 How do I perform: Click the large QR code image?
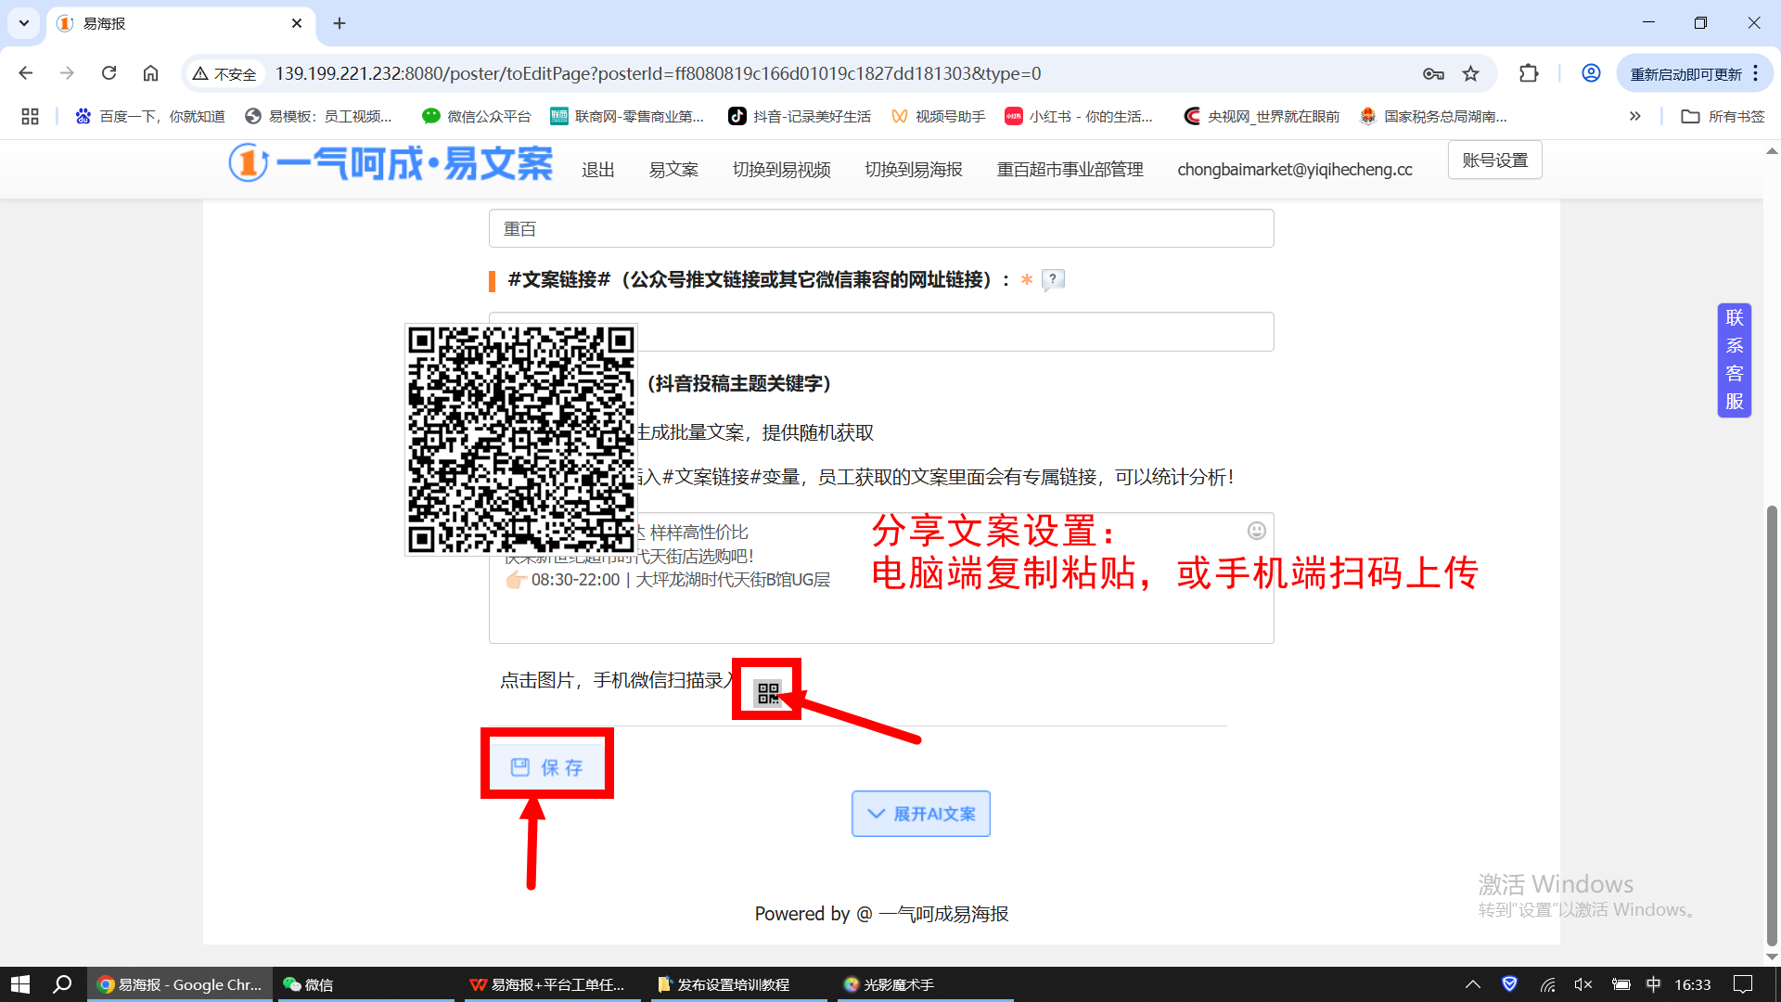pyautogui.click(x=521, y=440)
